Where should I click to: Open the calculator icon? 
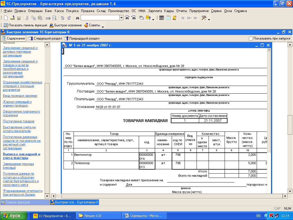[x=162, y=18]
